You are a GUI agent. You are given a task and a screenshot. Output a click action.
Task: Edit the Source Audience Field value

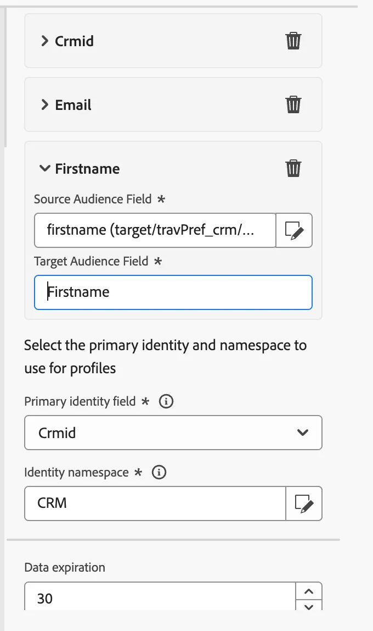tap(295, 230)
